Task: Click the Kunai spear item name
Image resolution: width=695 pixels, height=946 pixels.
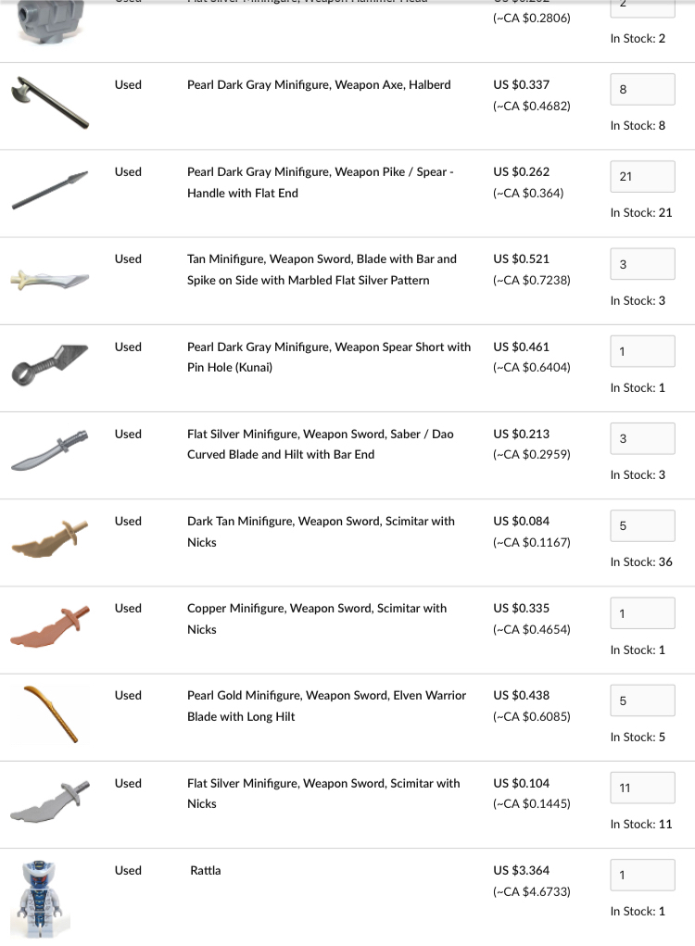Action: point(329,357)
